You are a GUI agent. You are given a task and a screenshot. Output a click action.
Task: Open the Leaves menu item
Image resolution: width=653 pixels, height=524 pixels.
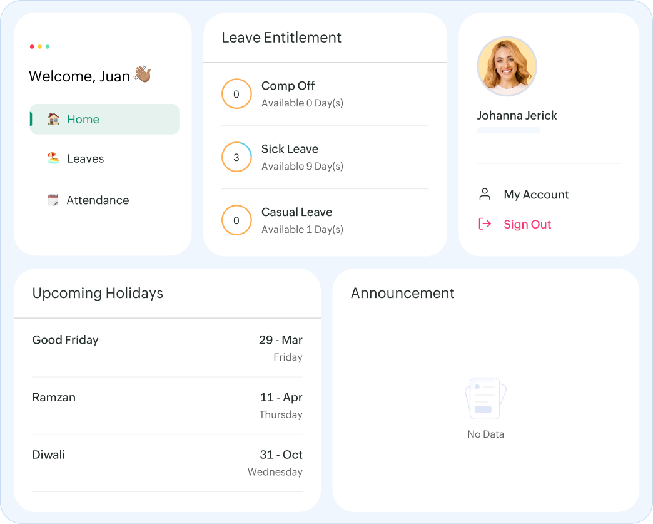coord(85,159)
